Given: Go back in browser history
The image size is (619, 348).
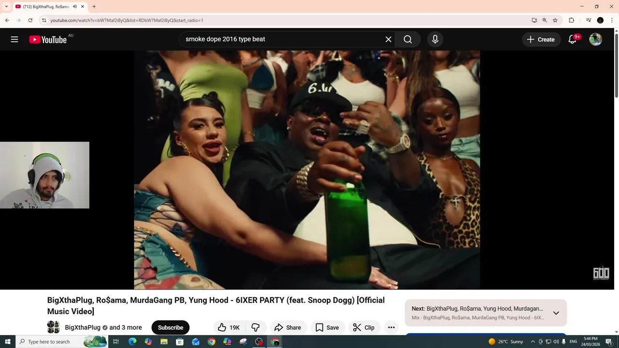Looking at the screenshot, I should pos(7,20).
